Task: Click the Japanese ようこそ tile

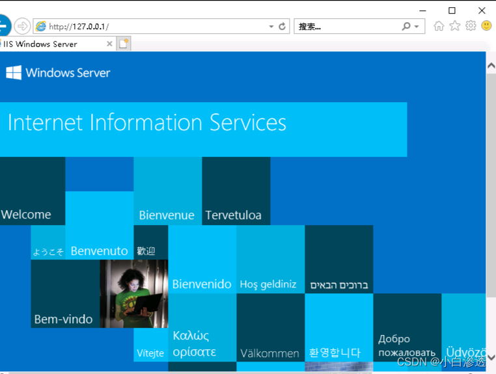Action: coord(48,243)
